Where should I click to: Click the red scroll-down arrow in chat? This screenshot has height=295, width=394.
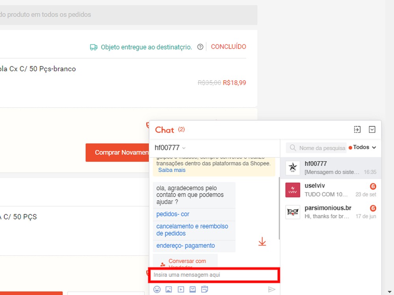[262, 242]
